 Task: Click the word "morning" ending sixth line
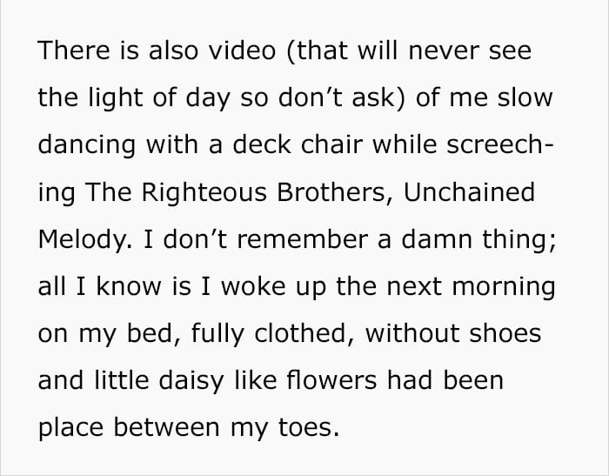504,287
